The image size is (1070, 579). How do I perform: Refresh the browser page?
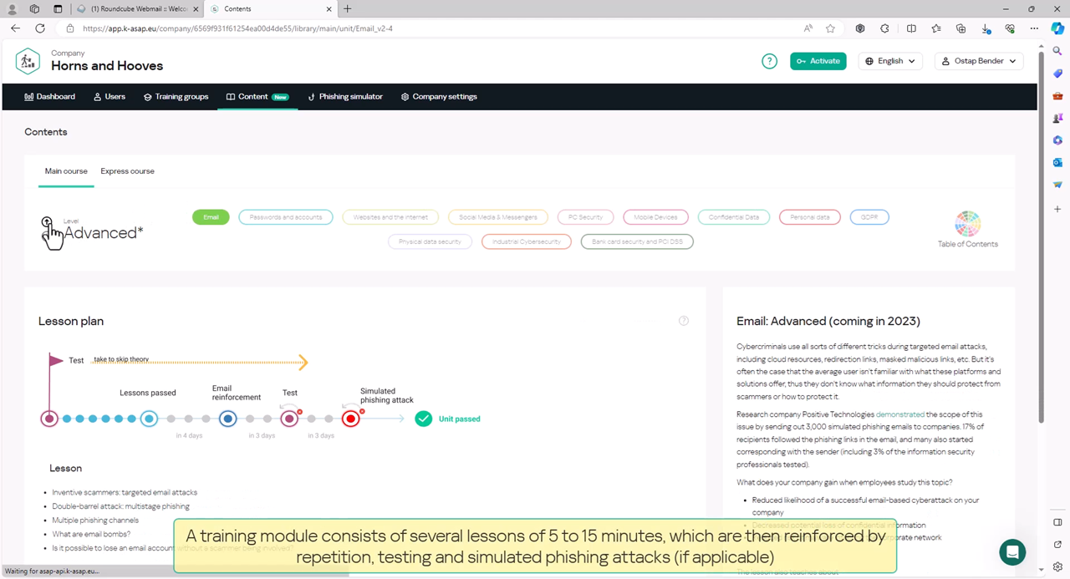39,28
